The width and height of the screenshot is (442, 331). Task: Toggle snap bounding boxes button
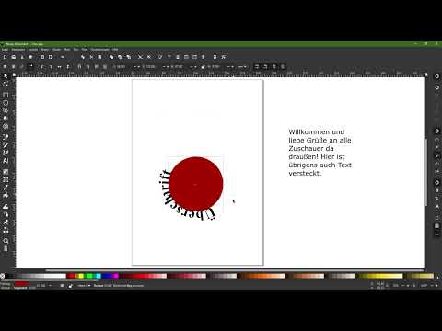pos(436,87)
